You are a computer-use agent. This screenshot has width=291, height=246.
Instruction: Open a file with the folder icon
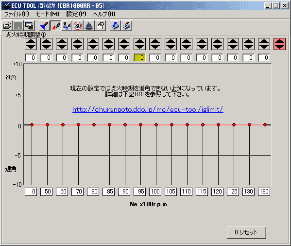(7, 26)
